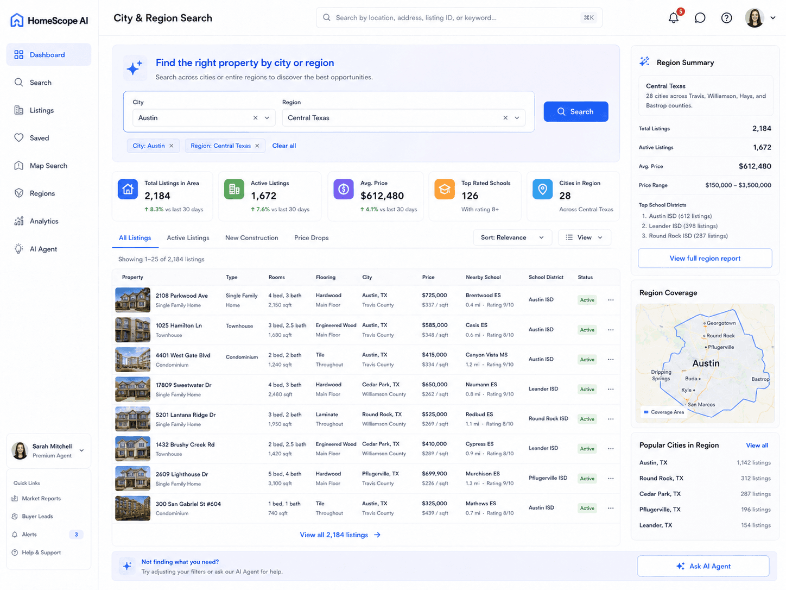The width and height of the screenshot is (786, 590).
Task: Open Buyer Leads quick link
Action: click(x=32, y=516)
